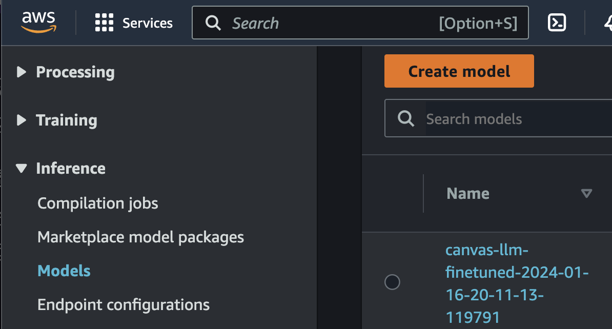Select the canvas-llm-finetuned model radio button
The height and width of the screenshot is (329, 612).
(392, 282)
